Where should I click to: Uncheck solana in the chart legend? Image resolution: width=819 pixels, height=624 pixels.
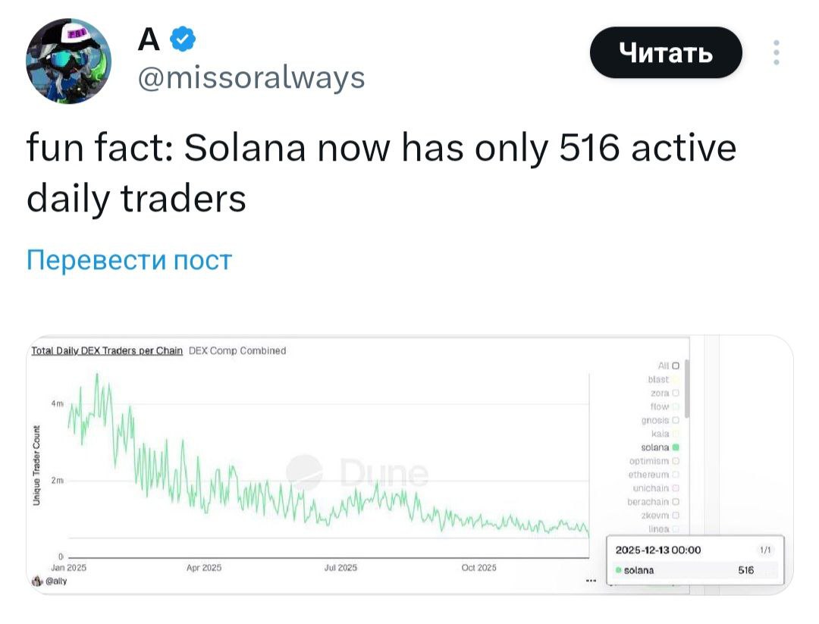[677, 447]
